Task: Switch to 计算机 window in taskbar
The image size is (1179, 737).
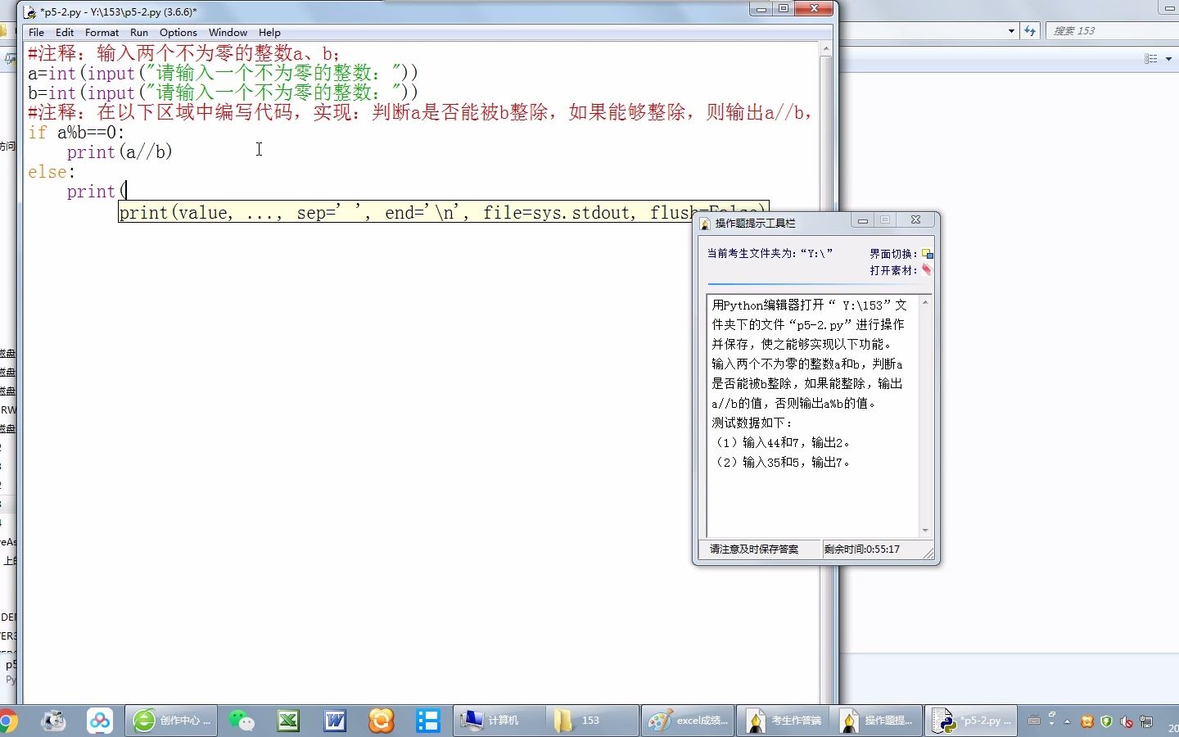Action: click(x=499, y=721)
